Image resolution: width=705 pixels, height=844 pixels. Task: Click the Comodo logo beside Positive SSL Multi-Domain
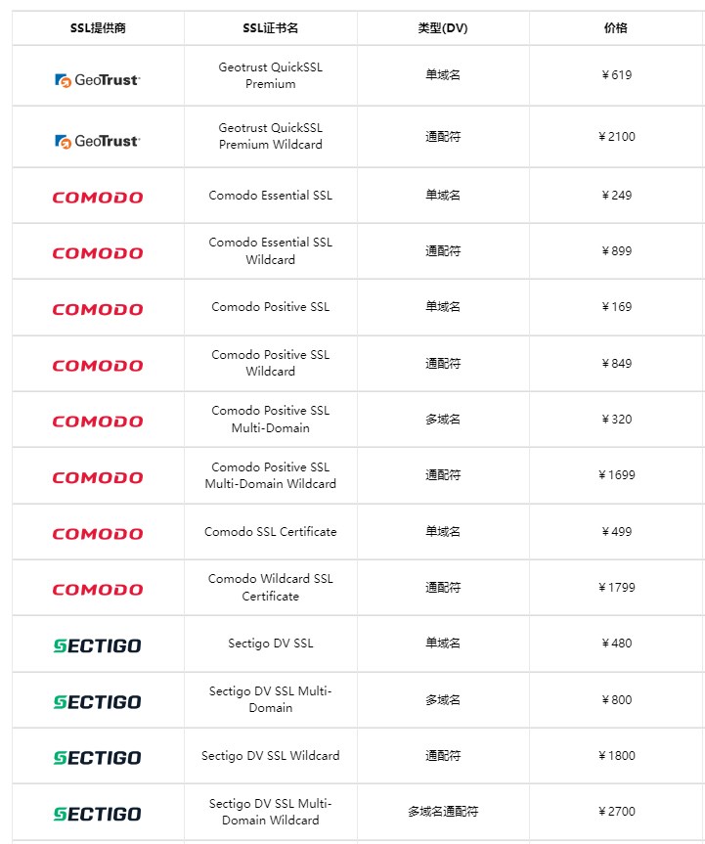pyautogui.click(x=98, y=422)
